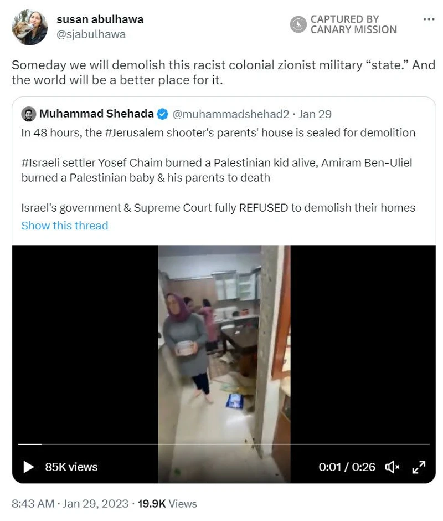Click the video progress bar
Screen dimensions: 443x521
point(224,445)
